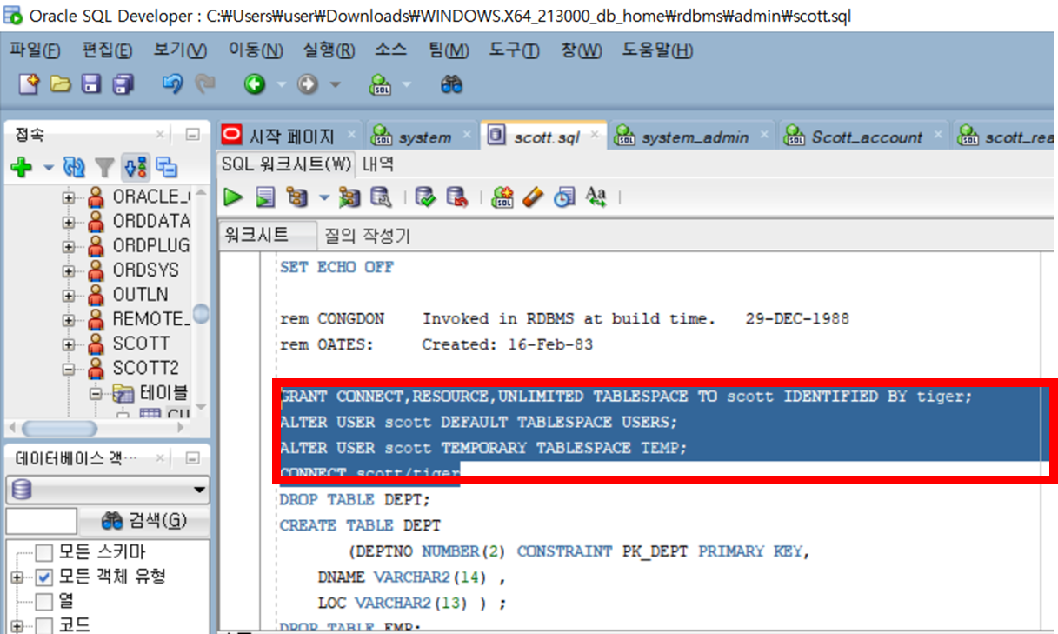Switch to the 질의 작성기 tab
The width and height of the screenshot is (1058, 634).
366,235
